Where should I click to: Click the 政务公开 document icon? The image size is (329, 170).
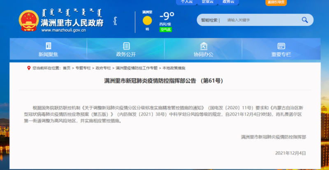tap(126, 46)
